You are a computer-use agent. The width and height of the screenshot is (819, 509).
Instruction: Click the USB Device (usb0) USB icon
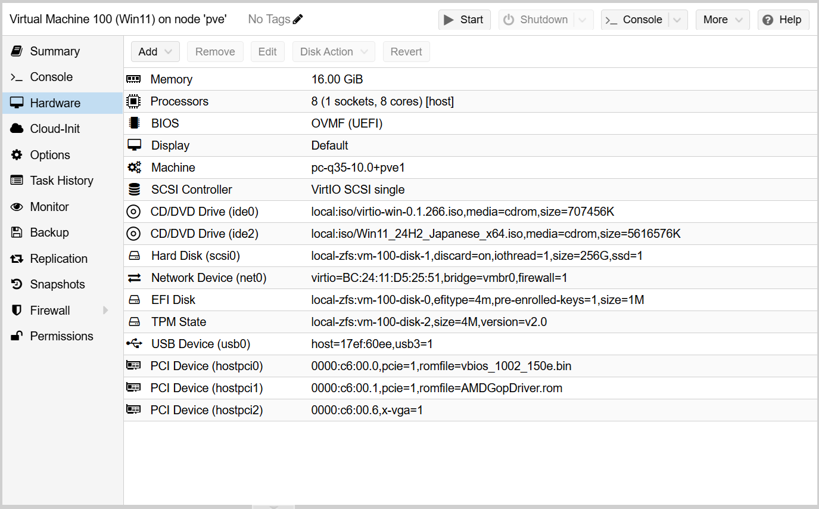pyautogui.click(x=134, y=344)
